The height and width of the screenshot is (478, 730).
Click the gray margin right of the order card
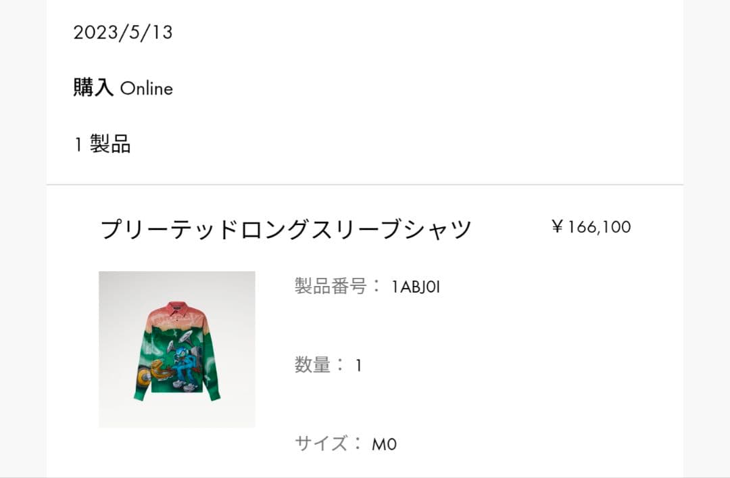706,237
